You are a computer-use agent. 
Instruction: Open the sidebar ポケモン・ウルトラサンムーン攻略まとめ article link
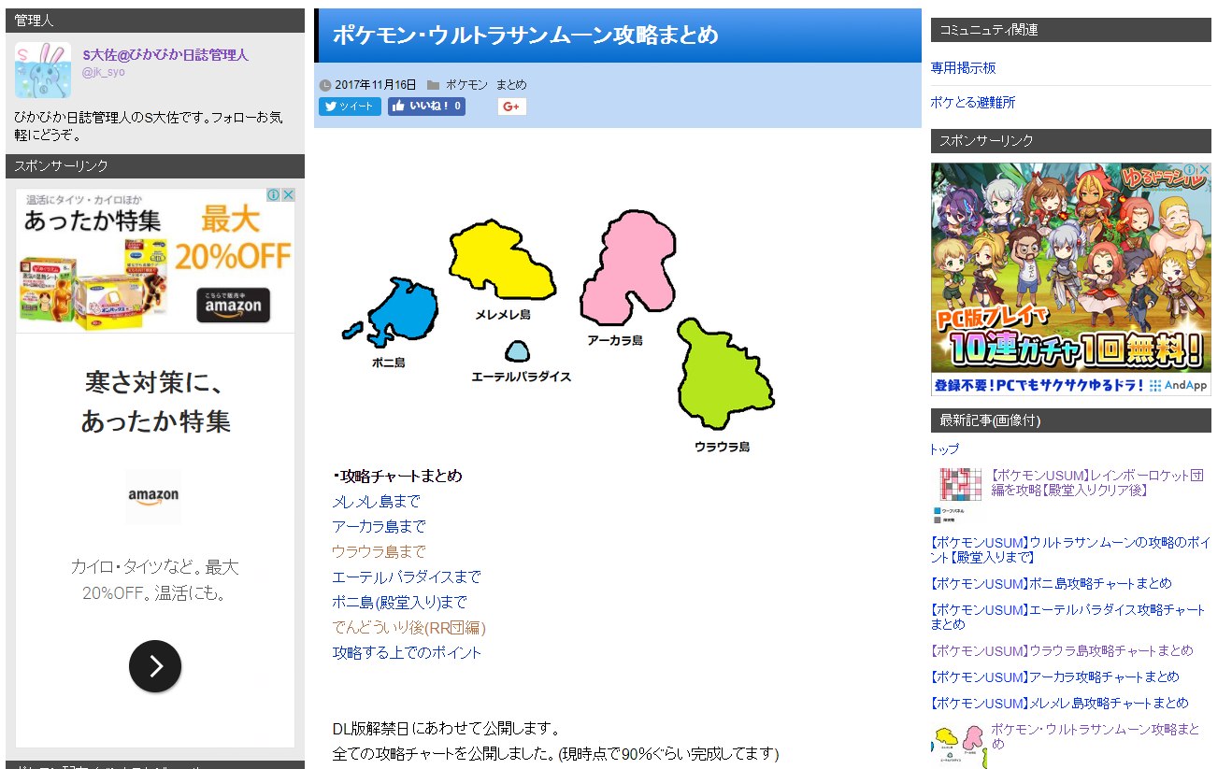[1095, 736]
